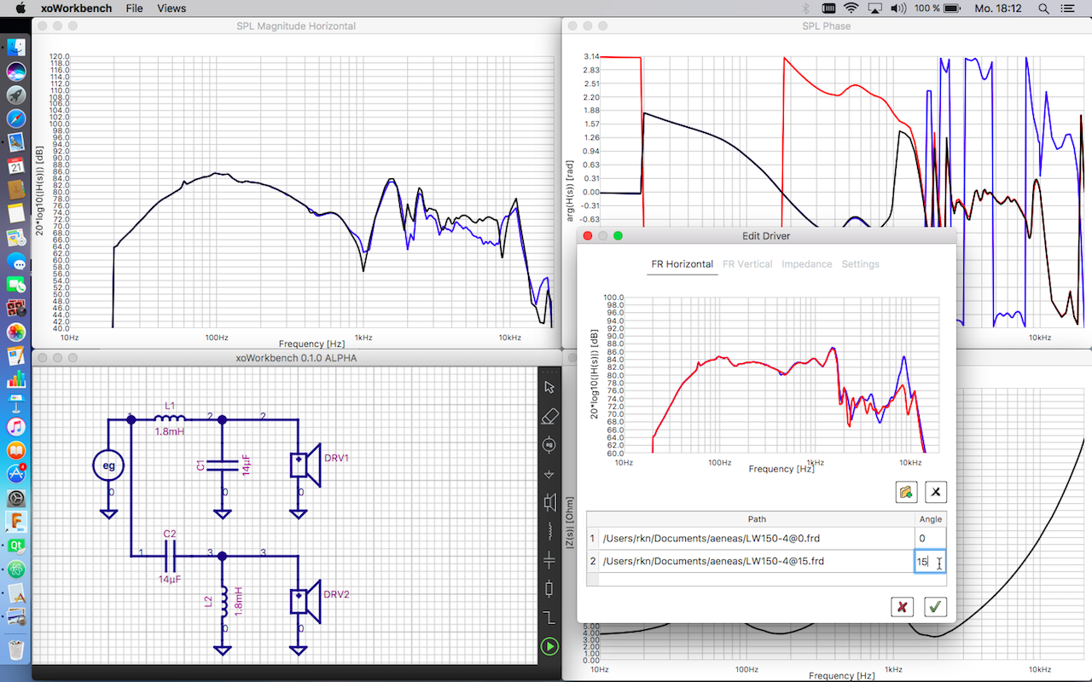
Task: Run simulation with green play button
Action: click(x=549, y=647)
